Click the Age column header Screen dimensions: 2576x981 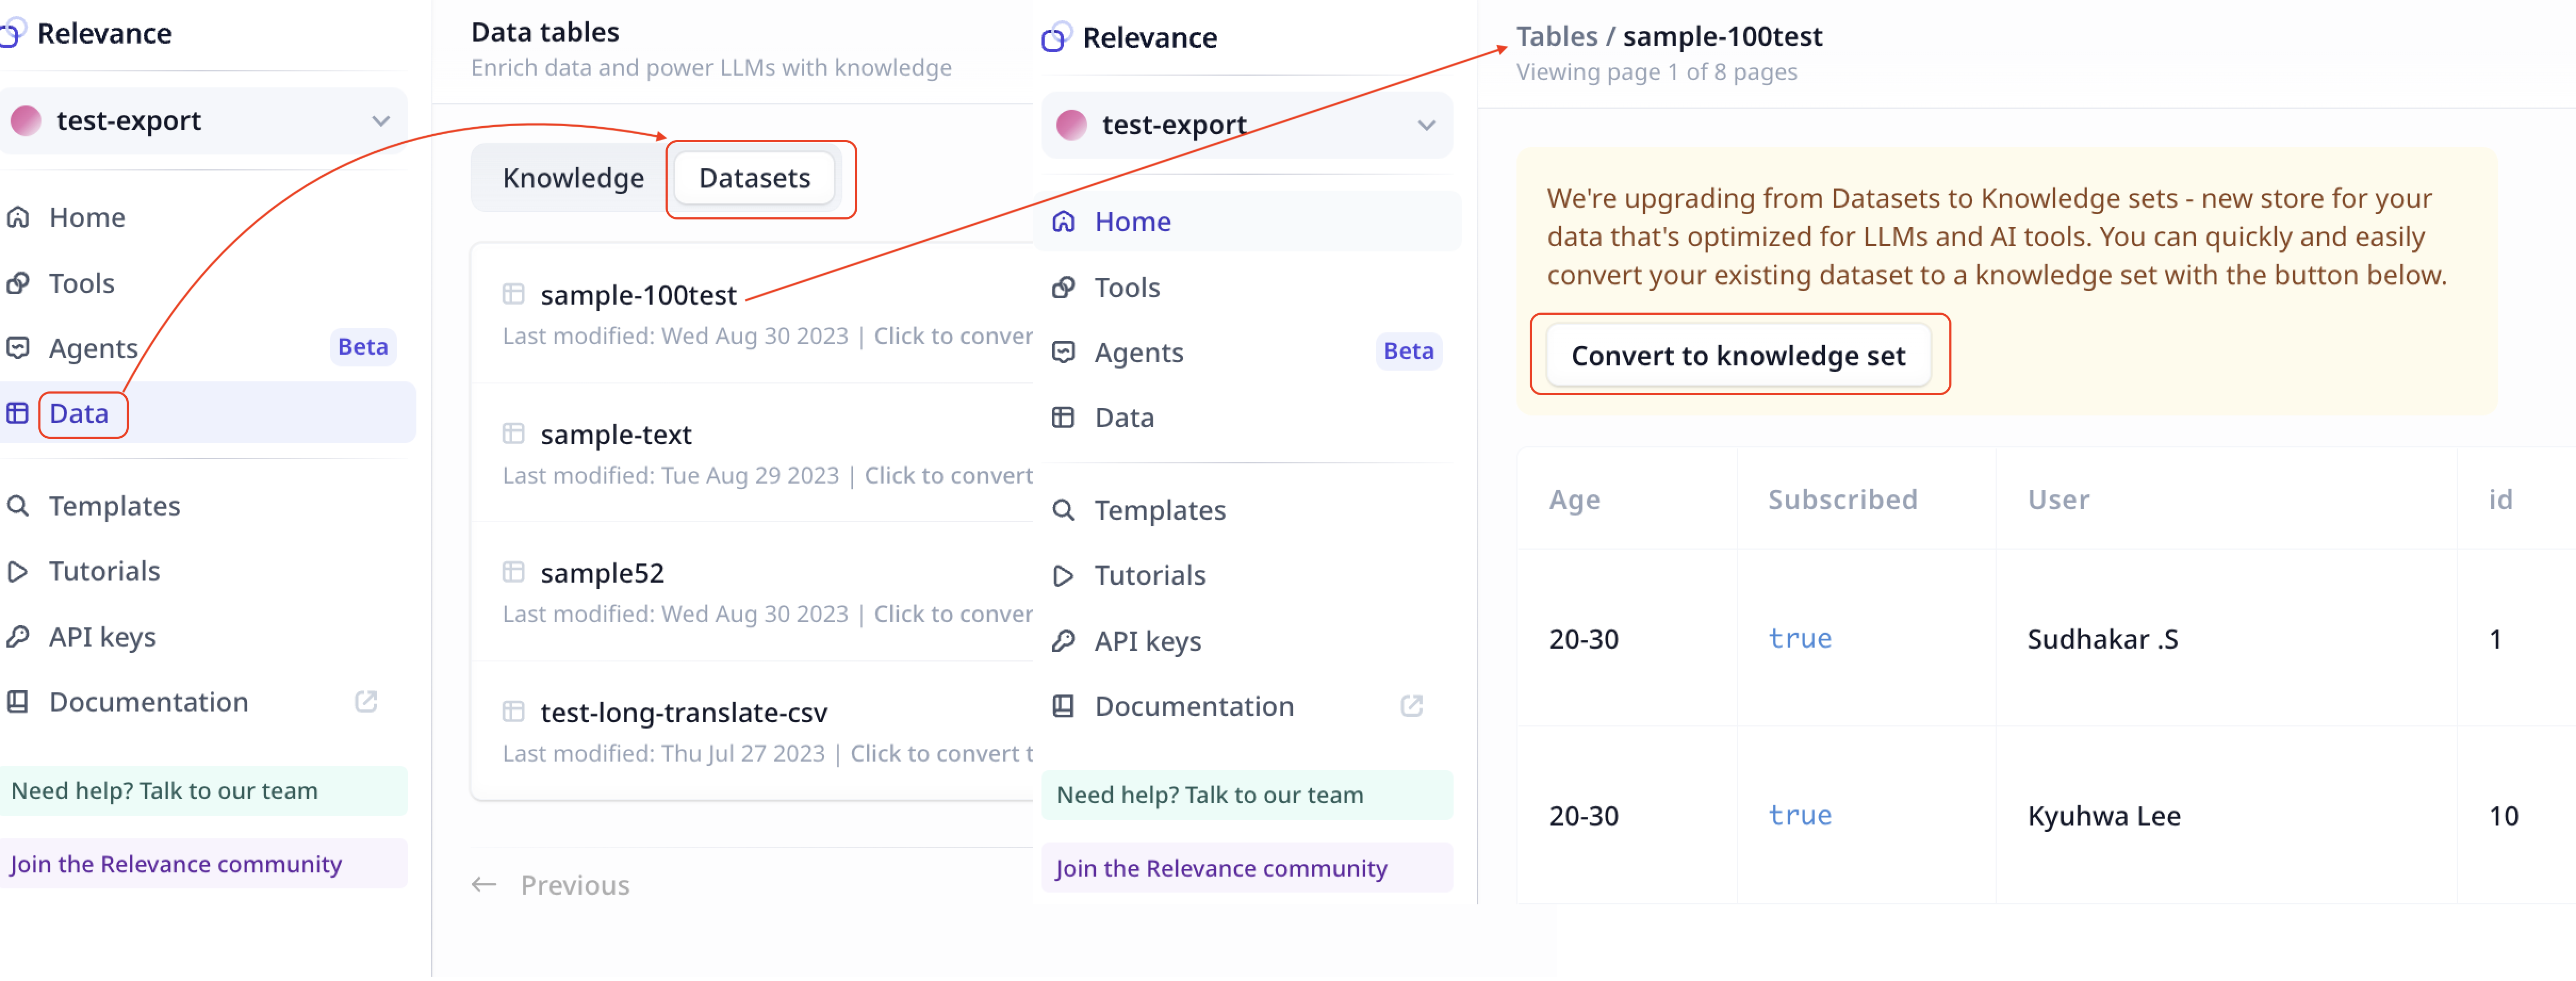tap(1574, 499)
